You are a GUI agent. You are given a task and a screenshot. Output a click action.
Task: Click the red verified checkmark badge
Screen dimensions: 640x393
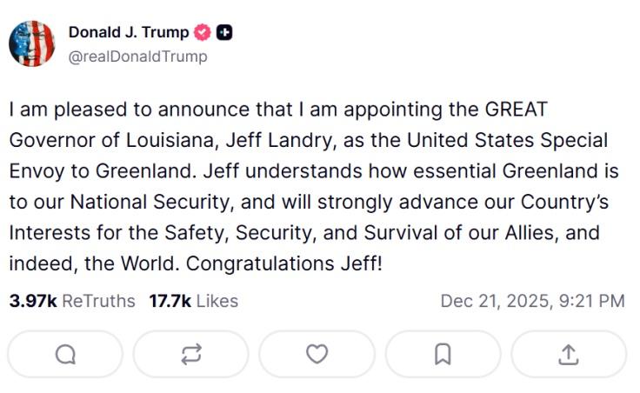202,33
